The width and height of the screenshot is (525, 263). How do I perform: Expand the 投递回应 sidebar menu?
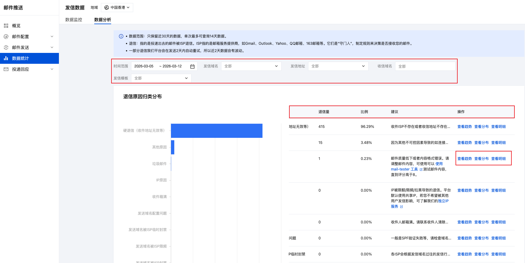point(52,69)
